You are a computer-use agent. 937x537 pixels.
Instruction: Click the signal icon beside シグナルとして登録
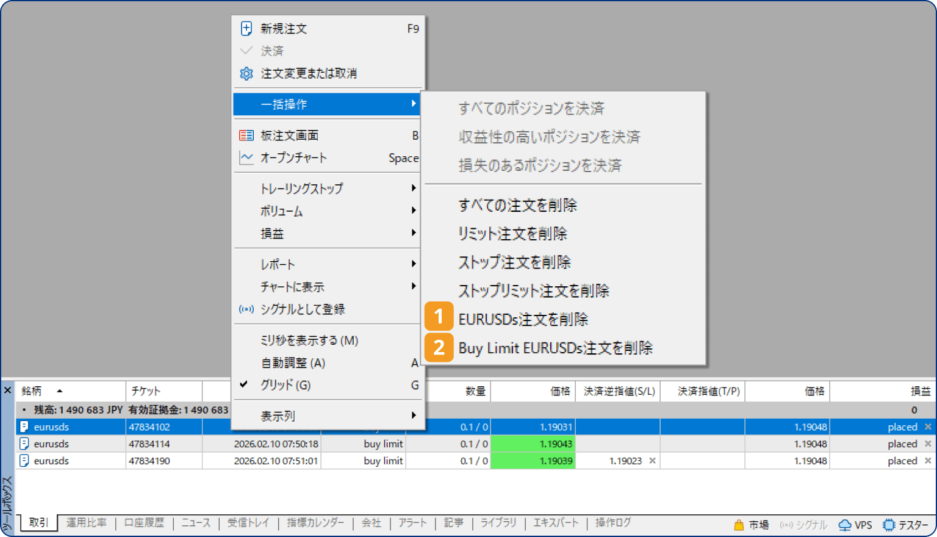coord(246,309)
